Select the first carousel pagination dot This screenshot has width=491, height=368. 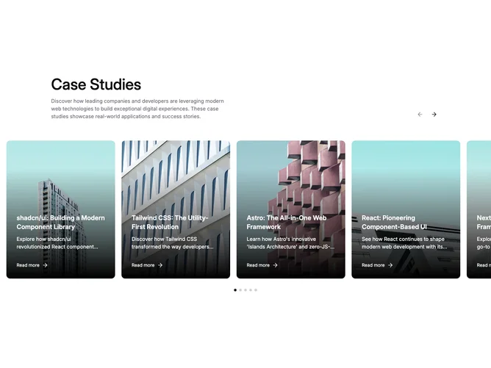pyautogui.click(x=235, y=290)
